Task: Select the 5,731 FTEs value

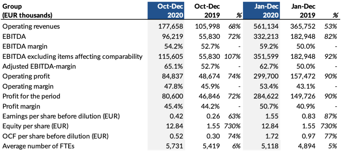Action: click(x=174, y=146)
